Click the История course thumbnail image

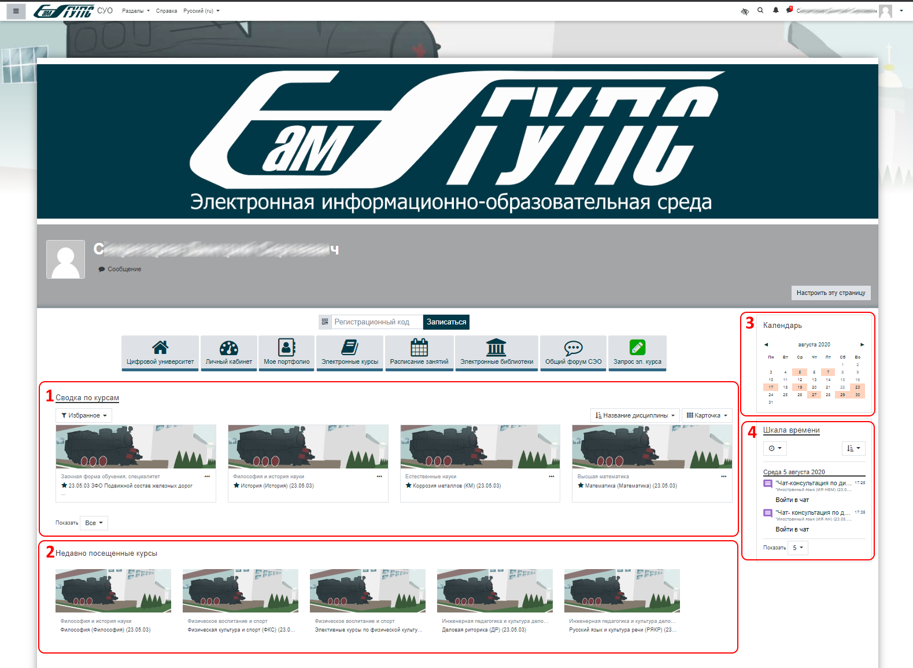[x=308, y=446]
